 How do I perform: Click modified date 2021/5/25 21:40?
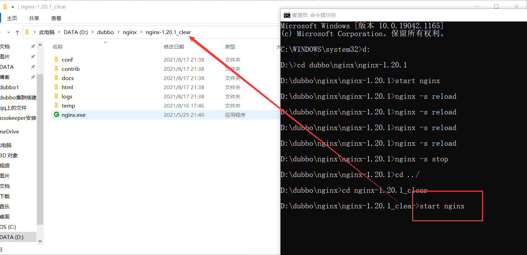[x=184, y=115]
